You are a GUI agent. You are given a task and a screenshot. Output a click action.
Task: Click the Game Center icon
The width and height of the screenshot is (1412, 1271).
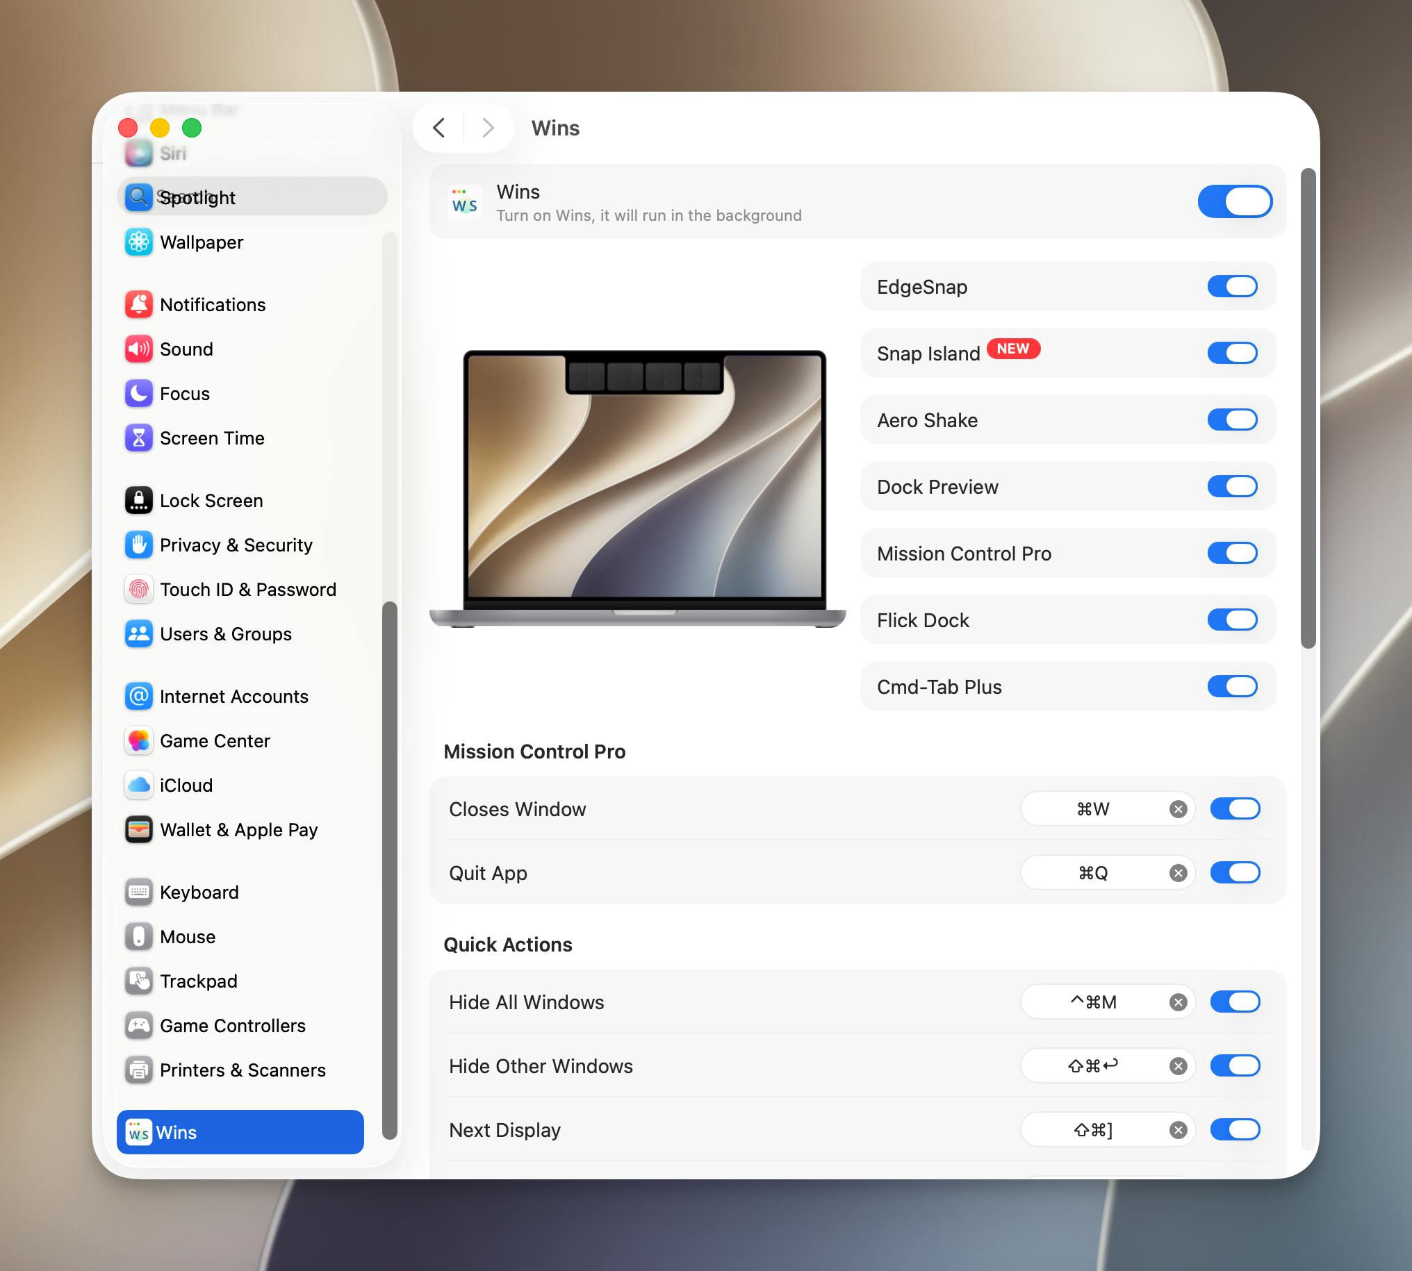[x=138, y=741]
